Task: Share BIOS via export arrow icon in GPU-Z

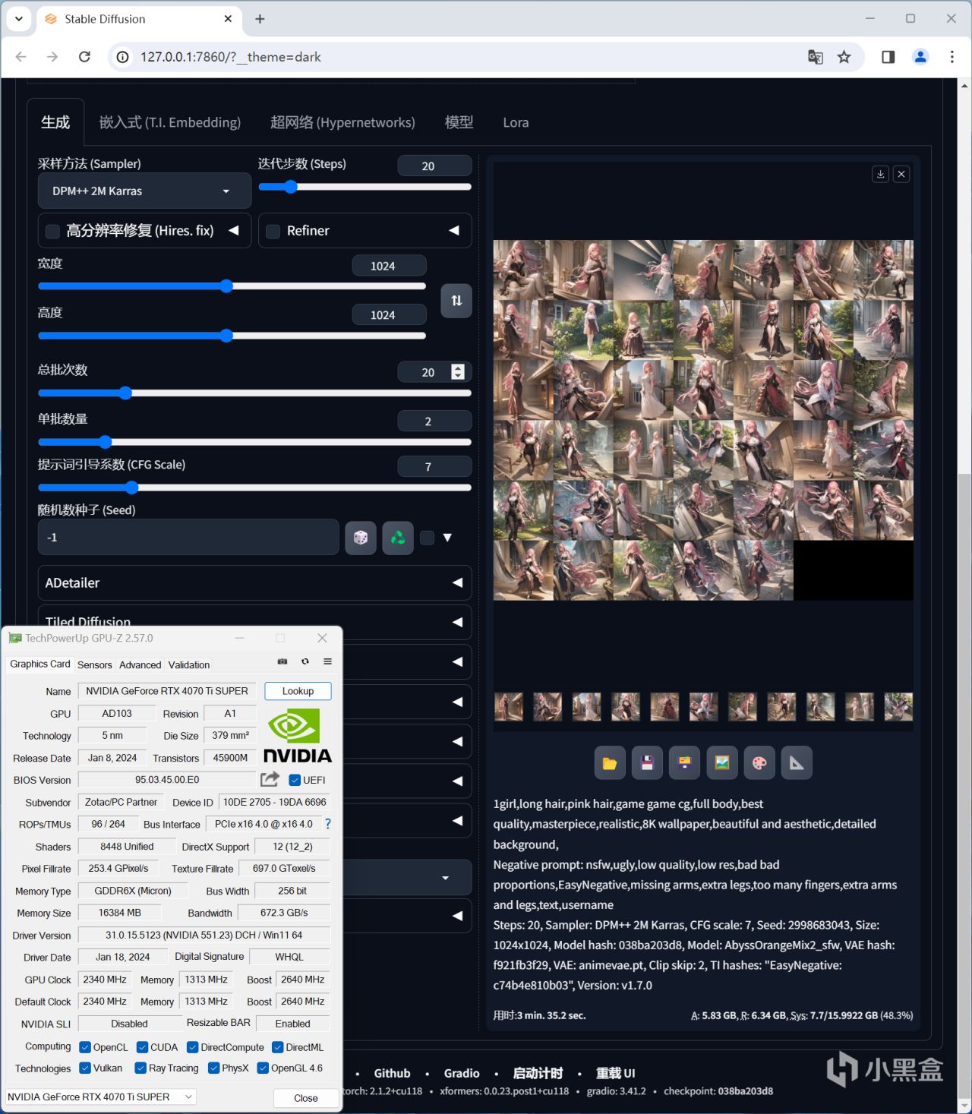Action: point(270,779)
